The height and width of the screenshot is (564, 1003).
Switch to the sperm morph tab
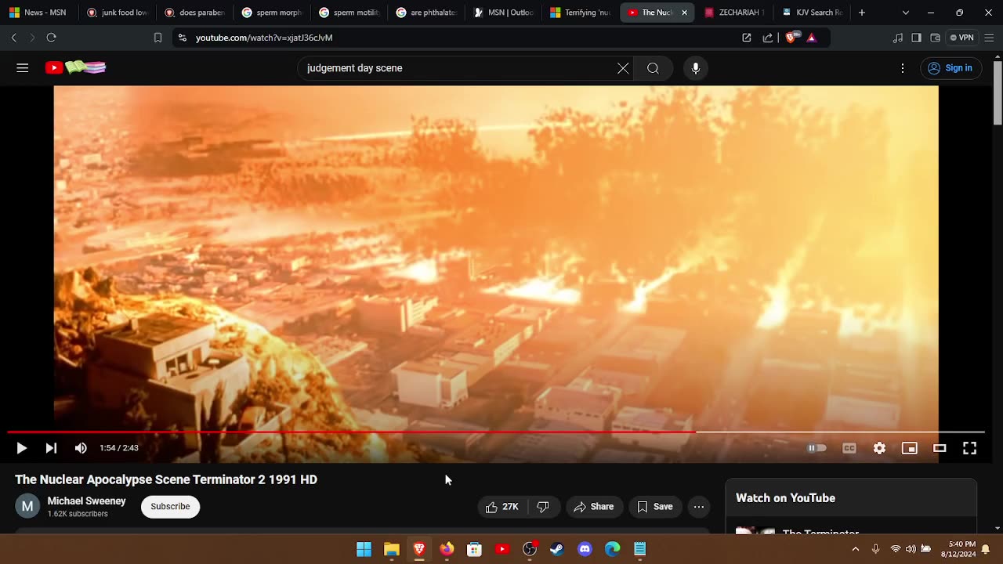coord(271,13)
